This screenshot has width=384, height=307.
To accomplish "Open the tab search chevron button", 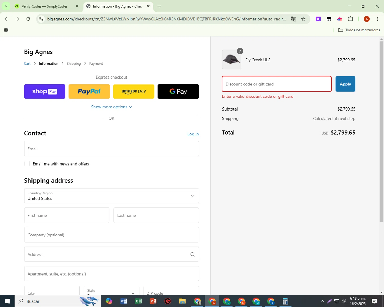I will coord(6,6).
